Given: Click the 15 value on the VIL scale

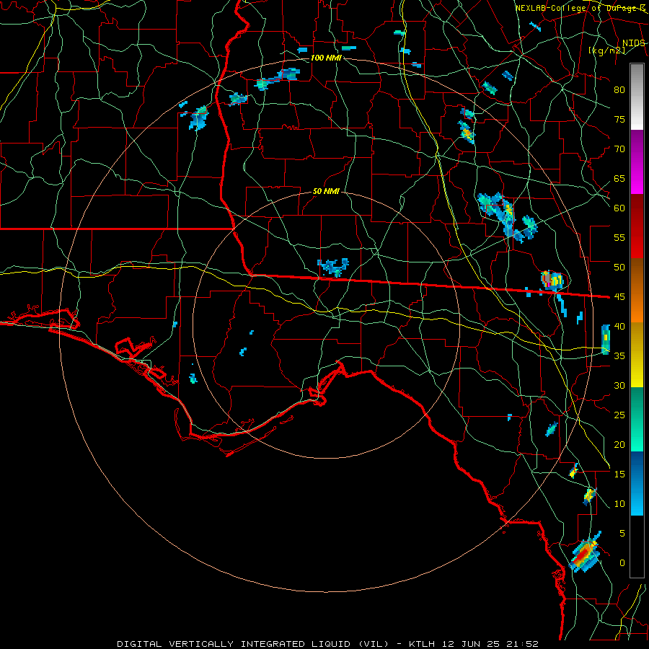Looking at the screenshot, I should [619, 474].
